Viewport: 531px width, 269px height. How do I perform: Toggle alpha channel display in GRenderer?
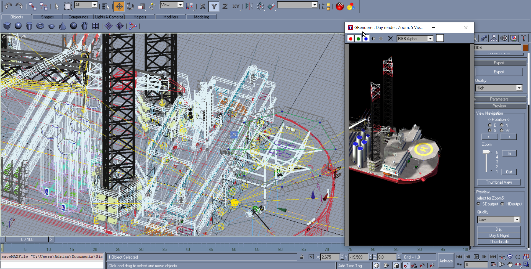(373, 39)
